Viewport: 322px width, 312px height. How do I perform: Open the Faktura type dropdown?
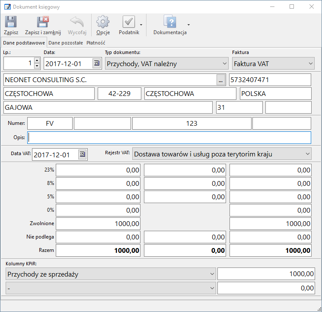(x=311, y=64)
